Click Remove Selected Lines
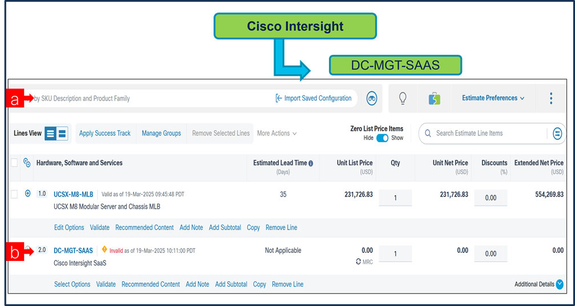Screen dimensions: 575x306 (221, 134)
